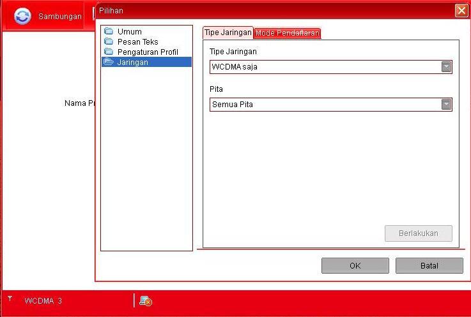Click the Pengaturan Profil folder icon

click(109, 52)
